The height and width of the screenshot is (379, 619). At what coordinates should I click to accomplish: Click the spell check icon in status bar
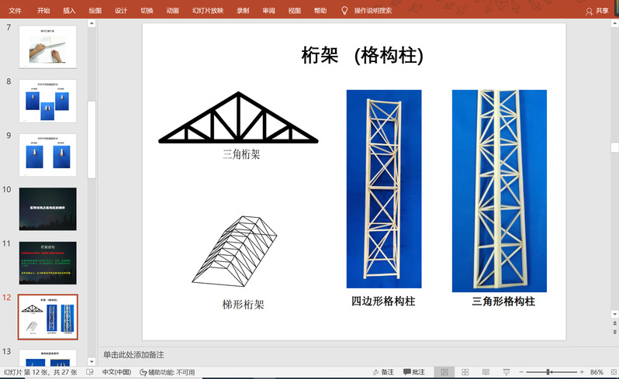point(90,372)
